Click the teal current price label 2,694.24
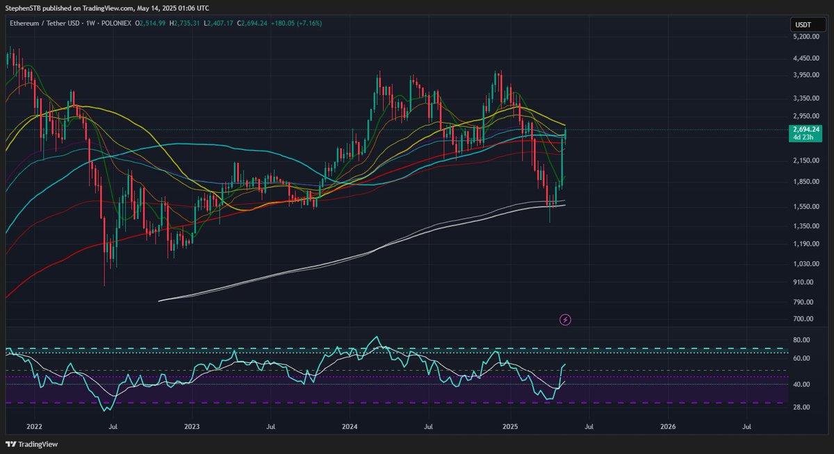The height and width of the screenshot is (454, 834). click(806, 129)
